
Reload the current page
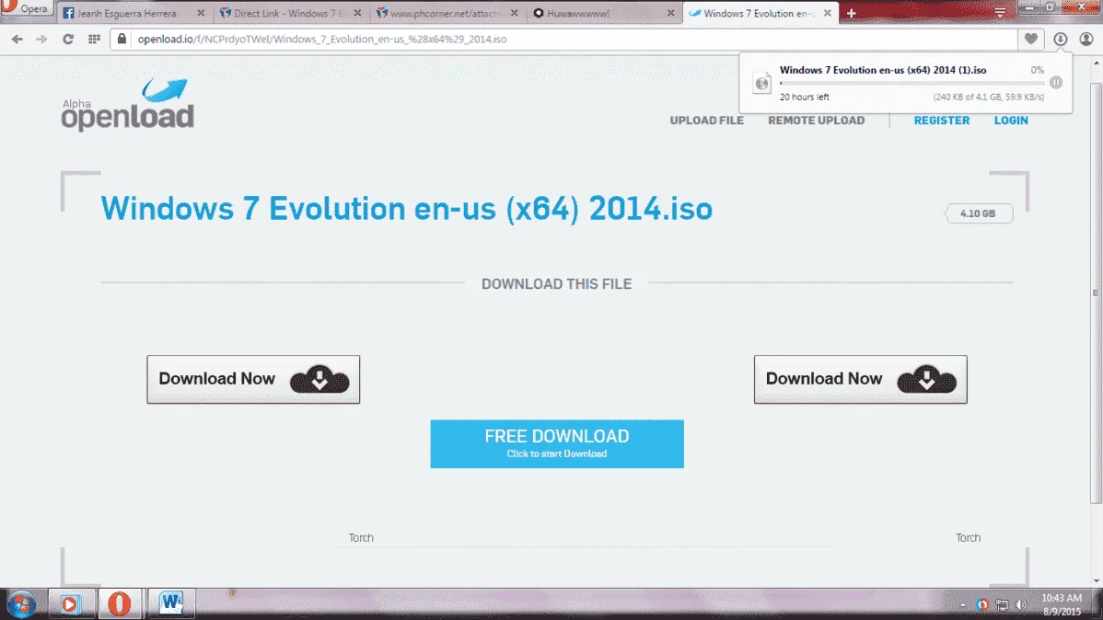coord(67,40)
